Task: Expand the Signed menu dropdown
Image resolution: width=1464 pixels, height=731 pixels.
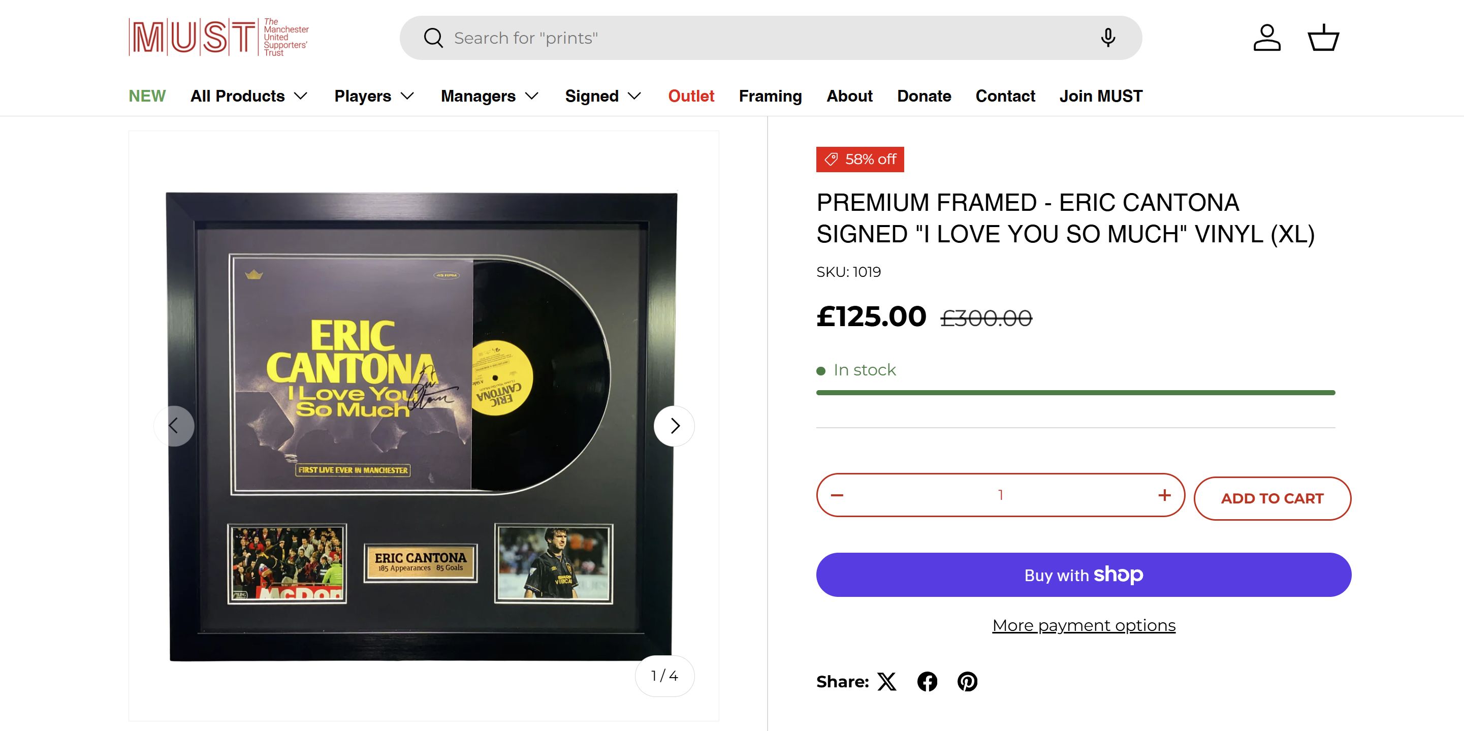Action: point(602,96)
